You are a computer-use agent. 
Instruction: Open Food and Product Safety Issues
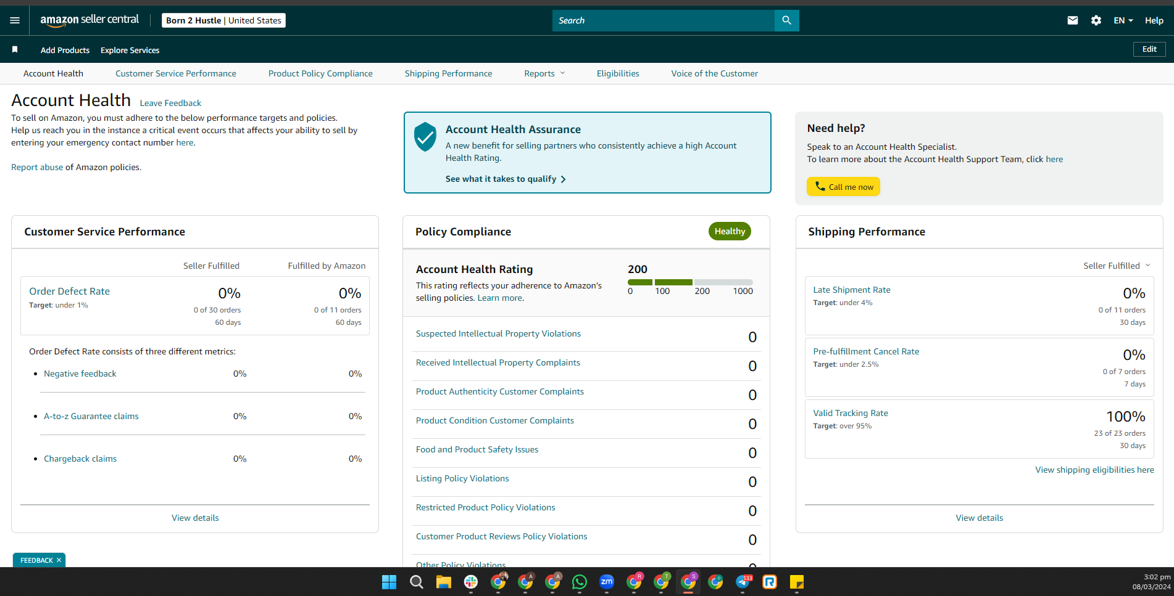point(477,449)
